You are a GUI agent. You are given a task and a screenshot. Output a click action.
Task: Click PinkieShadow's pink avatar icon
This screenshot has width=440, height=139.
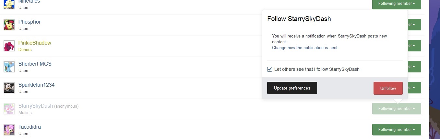click(9, 46)
